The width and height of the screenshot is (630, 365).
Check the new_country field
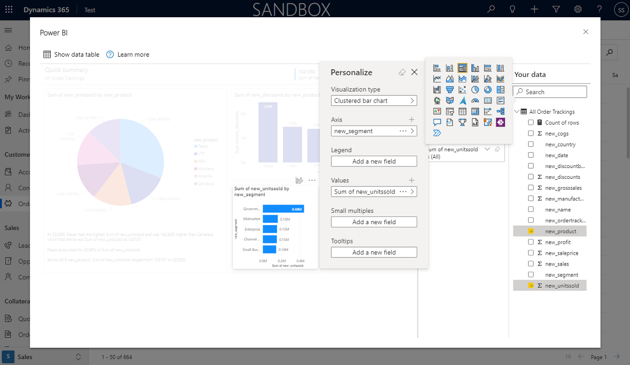(x=531, y=144)
